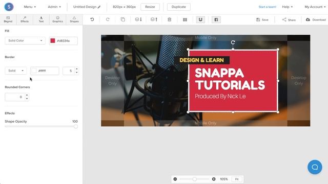Open the My Account dropdown

pyautogui.click(x=315, y=7)
